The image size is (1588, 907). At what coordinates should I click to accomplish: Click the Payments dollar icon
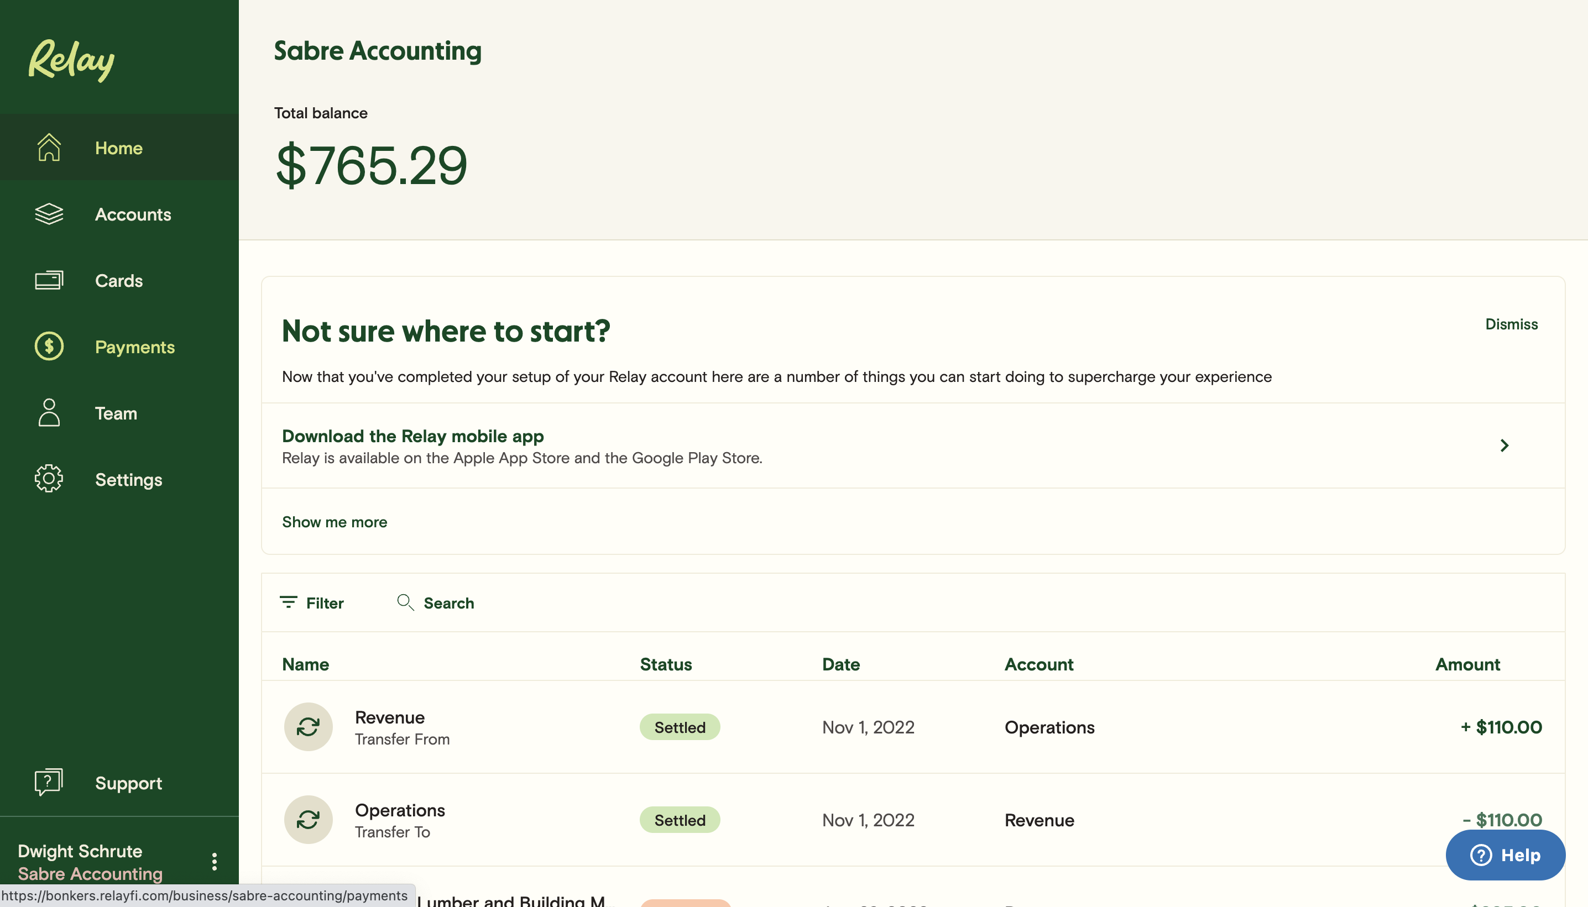pyautogui.click(x=49, y=347)
